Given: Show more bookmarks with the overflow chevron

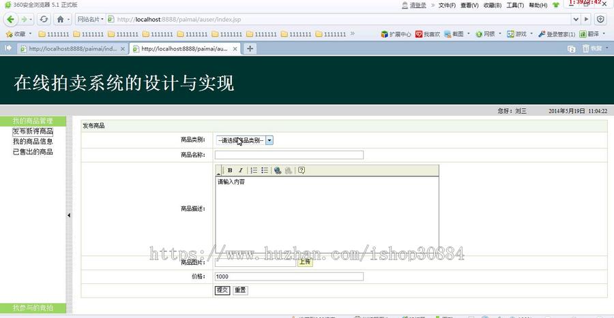Looking at the screenshot, I should click(x=353, y=33).
